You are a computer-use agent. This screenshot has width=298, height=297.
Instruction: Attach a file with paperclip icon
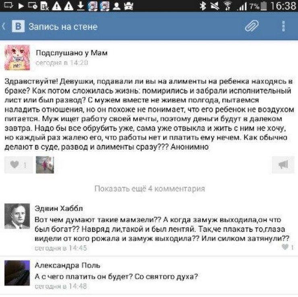(x=252, y=26)
